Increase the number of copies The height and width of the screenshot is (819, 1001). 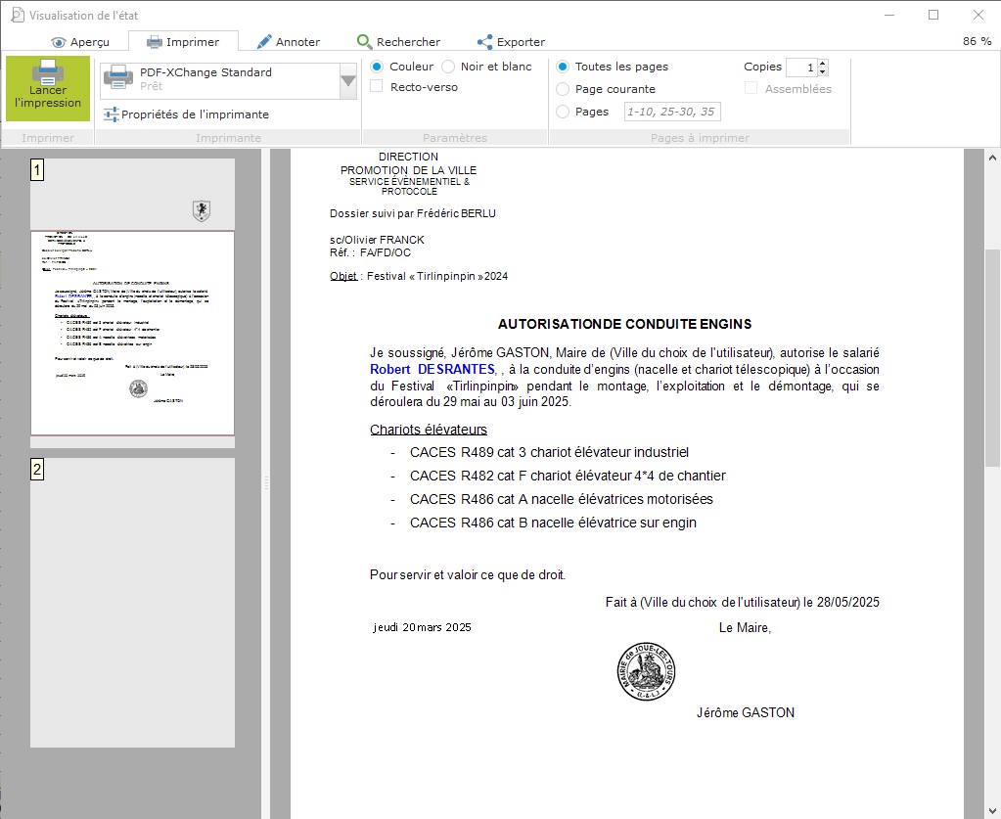pyautogui.click(x=822, y=63)
